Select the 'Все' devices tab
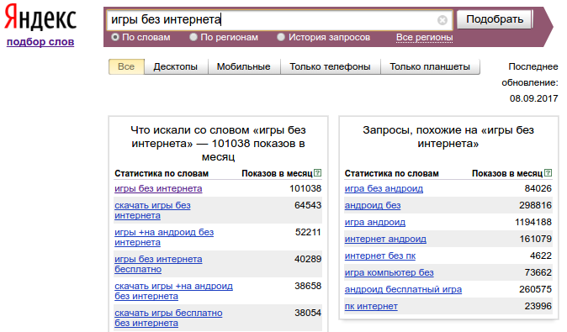 126,67
